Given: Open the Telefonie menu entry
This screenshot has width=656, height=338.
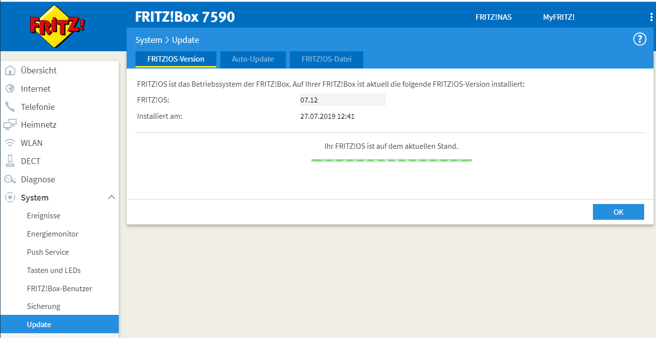Looking at the screenshot, I should (x=38, y=107).
